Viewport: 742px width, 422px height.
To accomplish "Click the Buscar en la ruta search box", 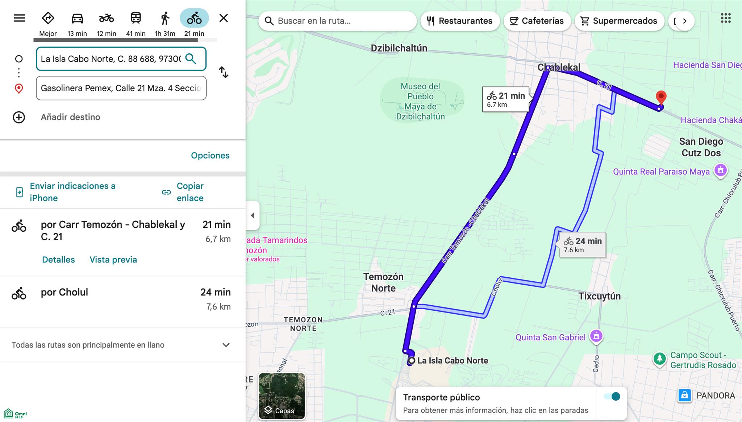I will 338,21.
